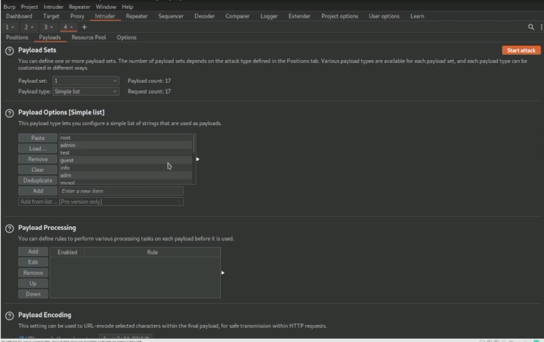The image size is (544, 342).
Task: Click the Payload Processing help icon
Action: (x=9, y=228)
